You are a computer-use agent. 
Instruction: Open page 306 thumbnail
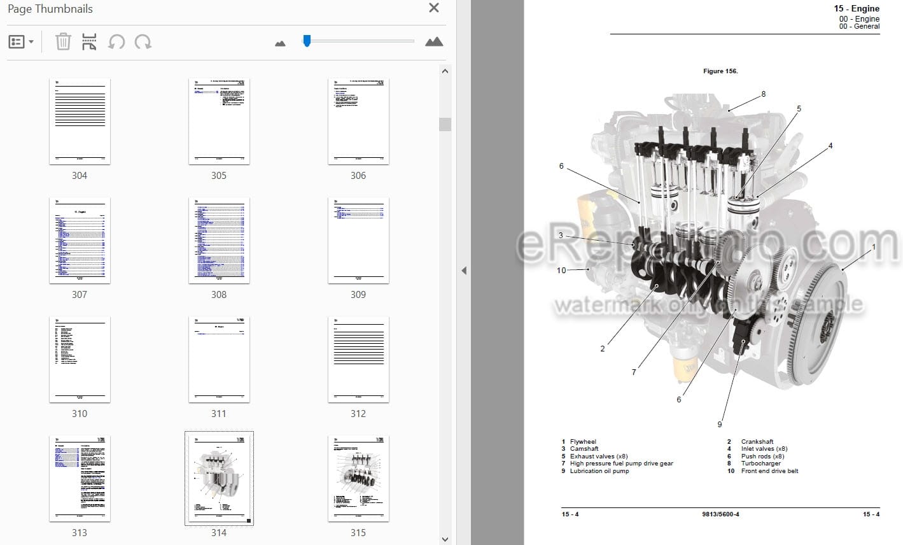coord(358,122)
